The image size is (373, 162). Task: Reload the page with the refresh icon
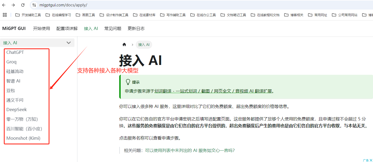coord(23,5)
